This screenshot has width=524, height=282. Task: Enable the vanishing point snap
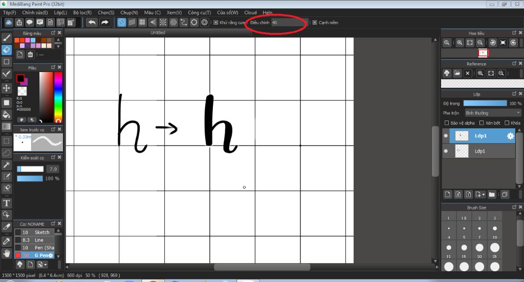tap(152, 22)
